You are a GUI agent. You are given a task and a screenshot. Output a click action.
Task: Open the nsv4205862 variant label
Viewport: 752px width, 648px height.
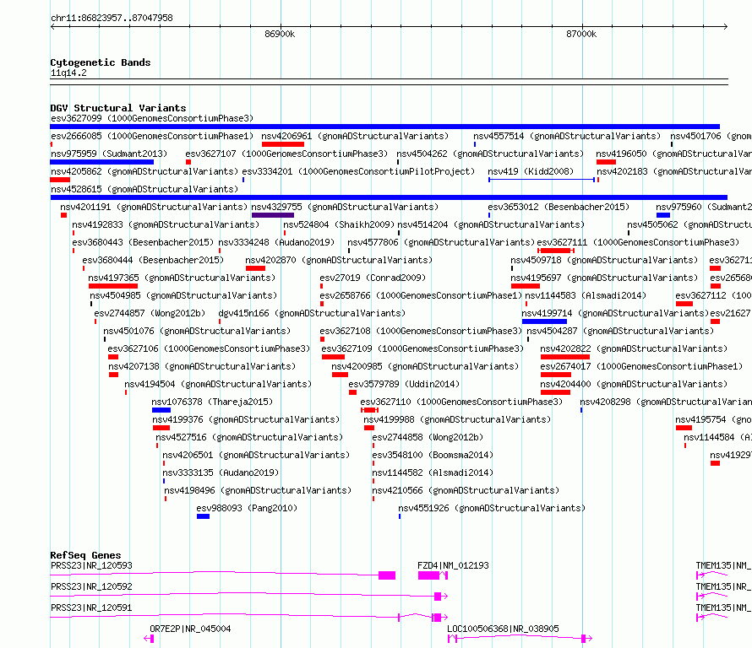144,171
